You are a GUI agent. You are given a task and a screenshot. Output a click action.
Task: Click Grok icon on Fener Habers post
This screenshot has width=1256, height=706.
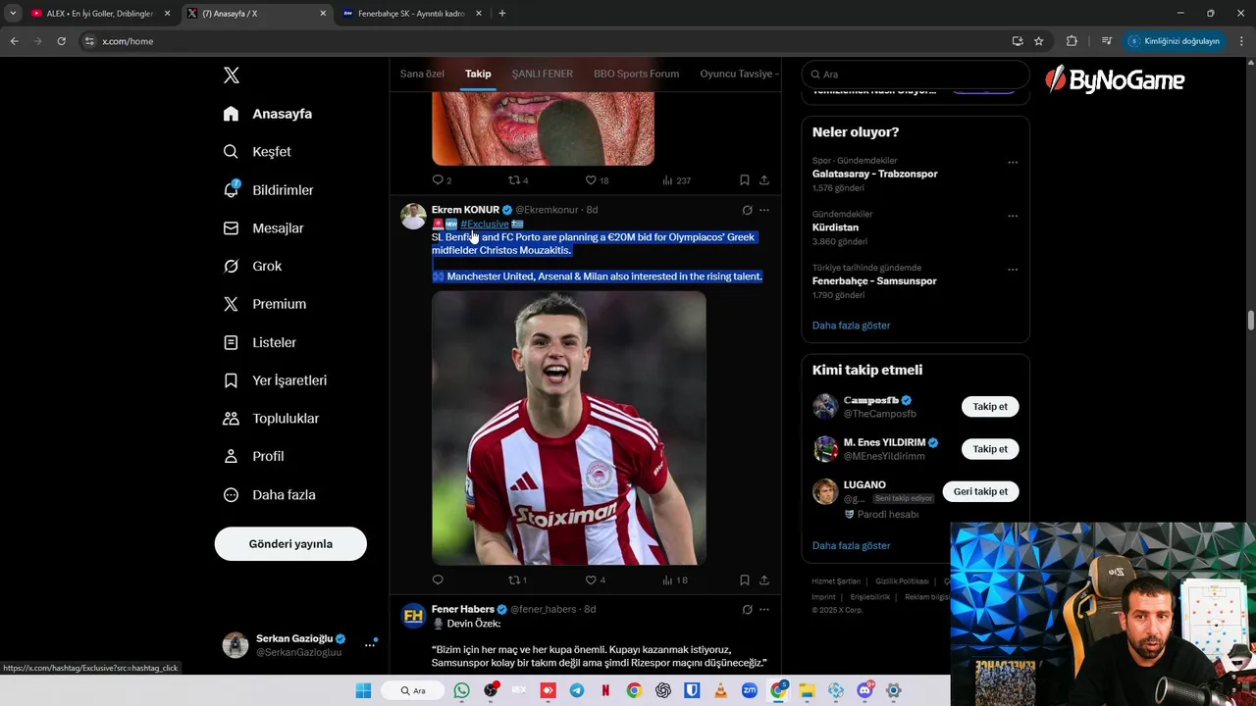[x=747, y=609]
